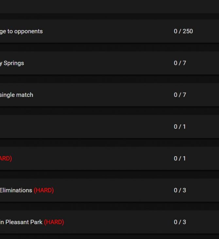This screenshot has width=219, height=239.
Task: Click the 0 / 3 counter beside Eliminations
Action: [x=180, y=190]
